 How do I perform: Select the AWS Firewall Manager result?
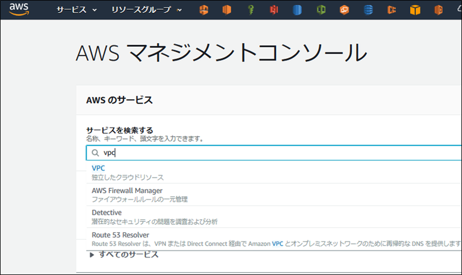coord(274,195)
